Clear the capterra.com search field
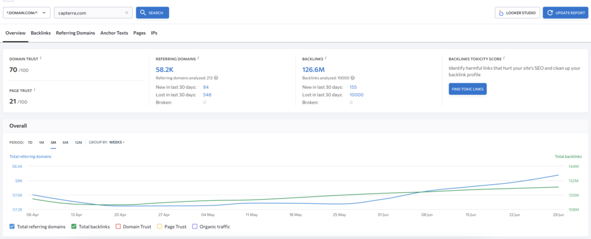 [x=126, y=13]
